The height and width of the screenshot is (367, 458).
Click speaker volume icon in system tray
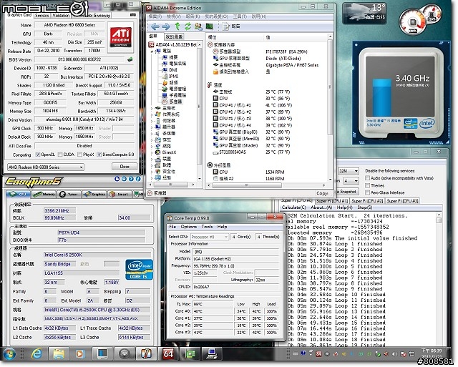pyautogui.click(x=394, y=354)
